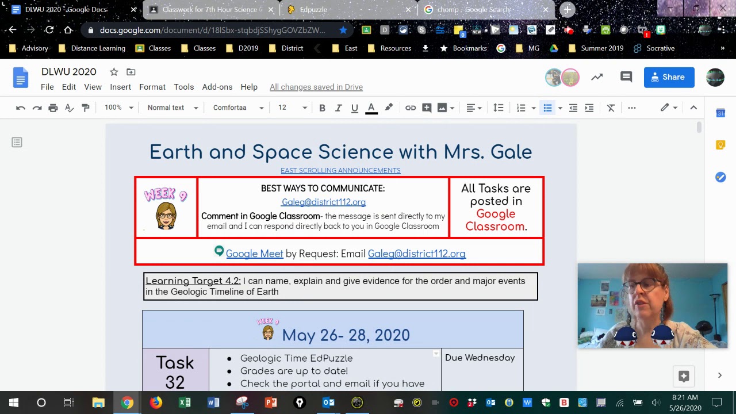Select the Paint format tool
The height and width of the screenshot is (414, 736).
point(85,108)
